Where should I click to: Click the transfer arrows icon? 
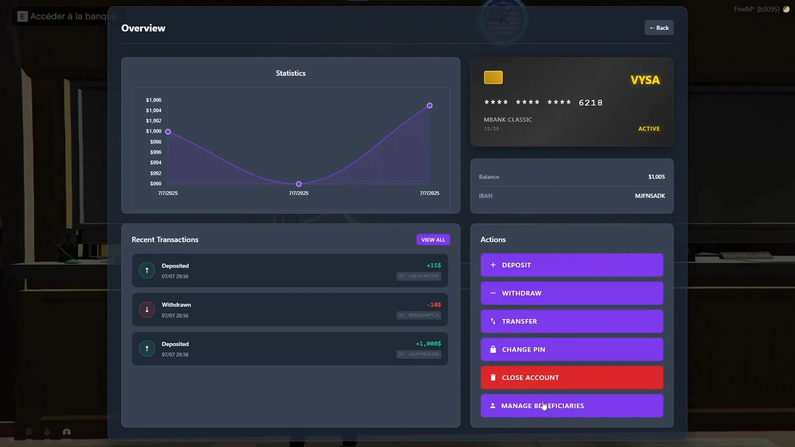[493, 321]
